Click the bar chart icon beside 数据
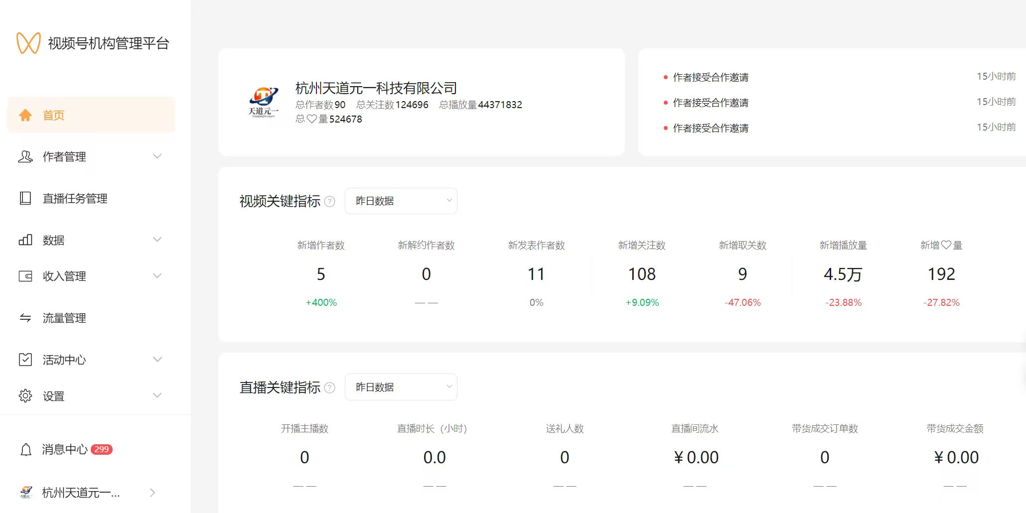The width and height of the screenshot is (1026, 513). (25, 240)
